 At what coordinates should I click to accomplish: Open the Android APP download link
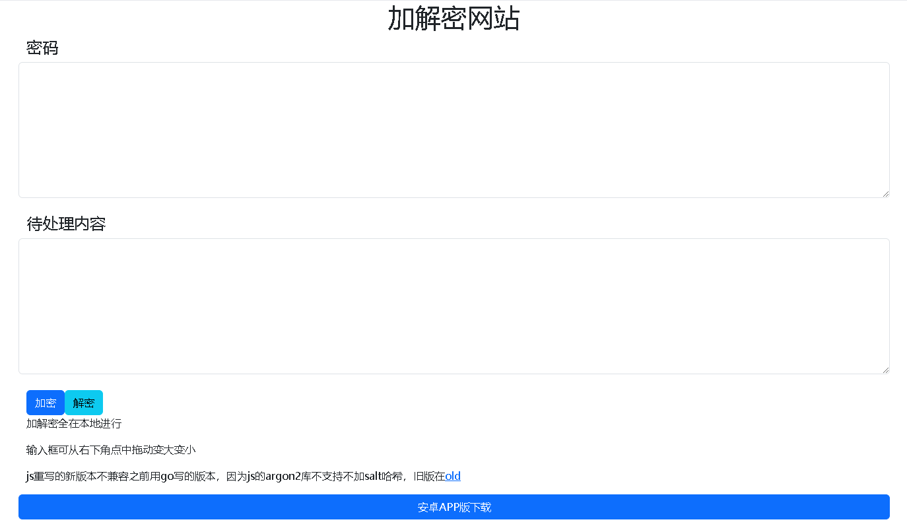pos(453,507)
